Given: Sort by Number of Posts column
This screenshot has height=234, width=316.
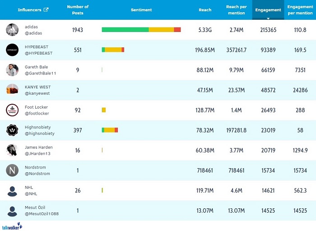Looking at the screenshot, I should pyautogui.click(x=78, y=10).
